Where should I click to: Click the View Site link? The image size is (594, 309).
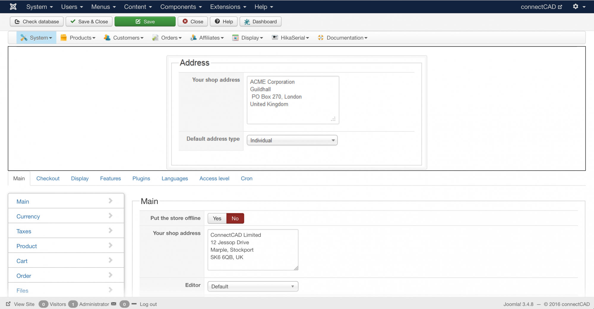pyautogui.click(x=24, y=304)
